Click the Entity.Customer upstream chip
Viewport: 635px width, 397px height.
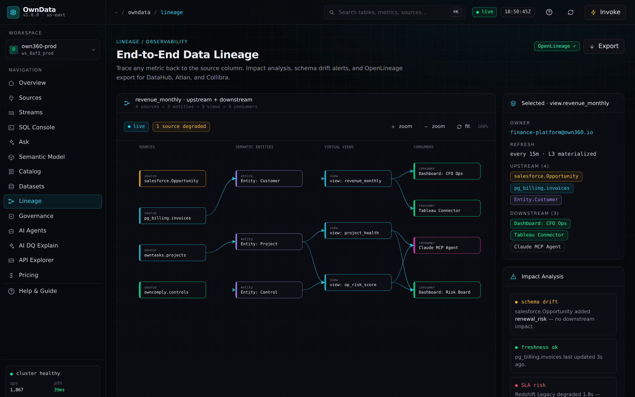pos(536,200)
